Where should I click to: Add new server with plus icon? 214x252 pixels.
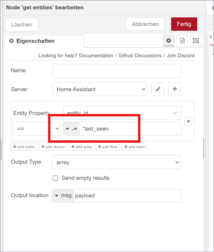coord(175,89)
